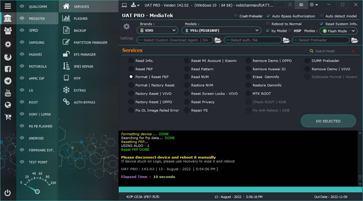
Task: Switch to the MTP tab
Action: point(88,78)
